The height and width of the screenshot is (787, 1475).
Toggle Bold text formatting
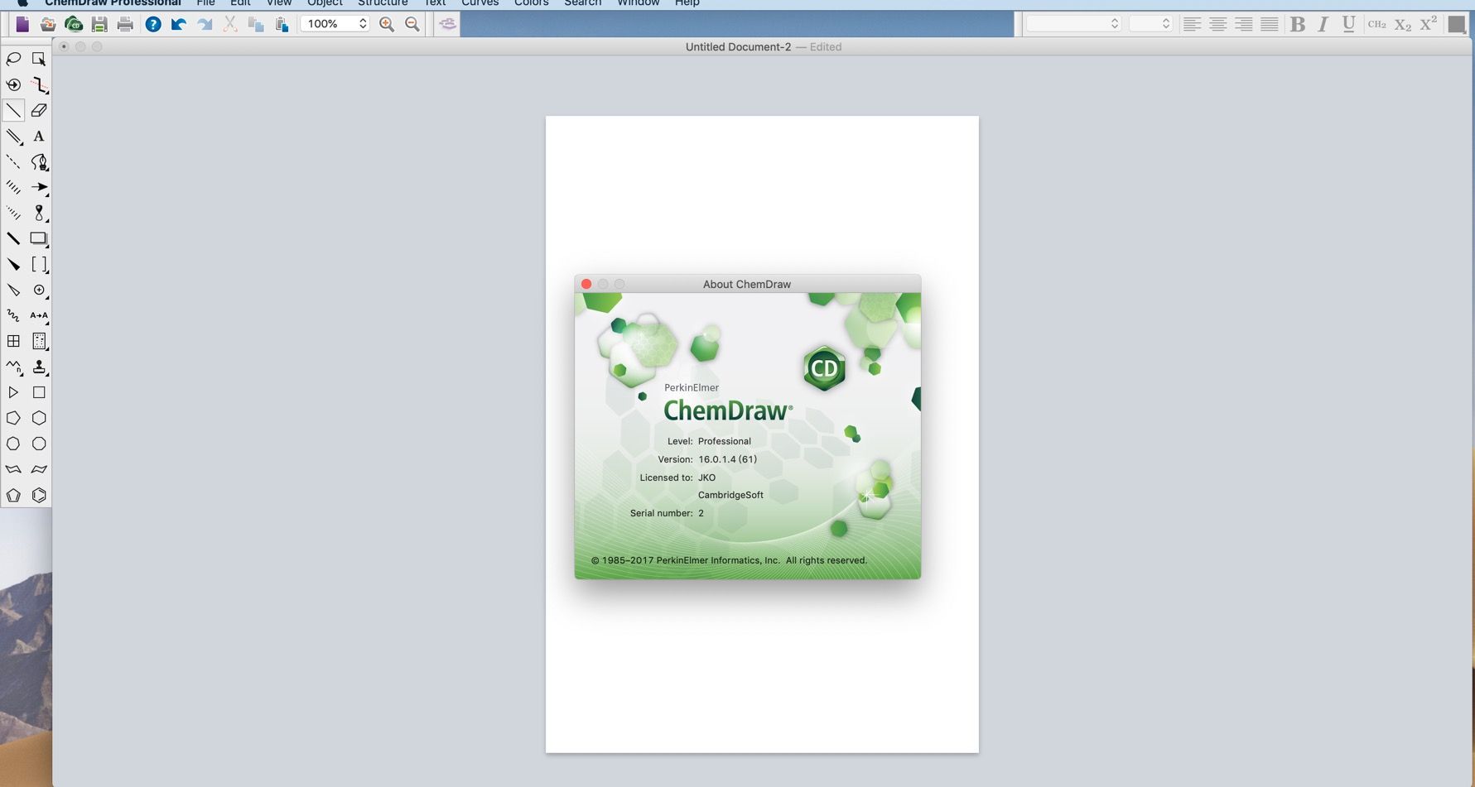(x=1298, y=24)
